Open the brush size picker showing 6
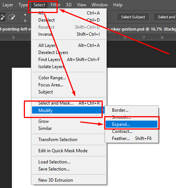Screen dimensions: 176x188 pyautogui.click(x=25, y=17)
